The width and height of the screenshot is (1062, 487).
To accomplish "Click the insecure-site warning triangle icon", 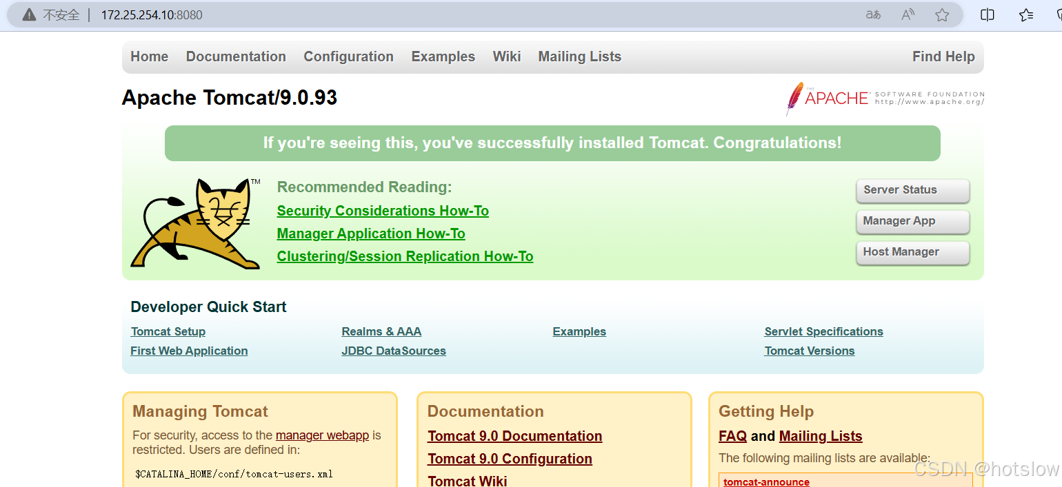I will click(x=29, y=14).
